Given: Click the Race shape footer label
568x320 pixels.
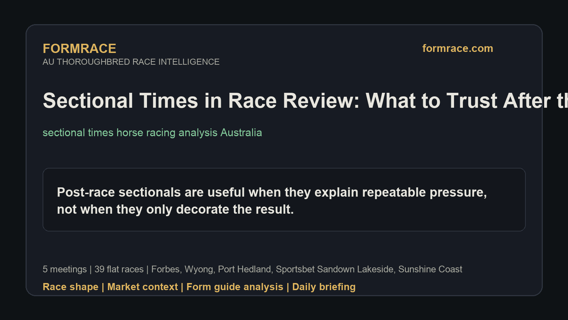Looking at the screenshot, I should [70, 287].
